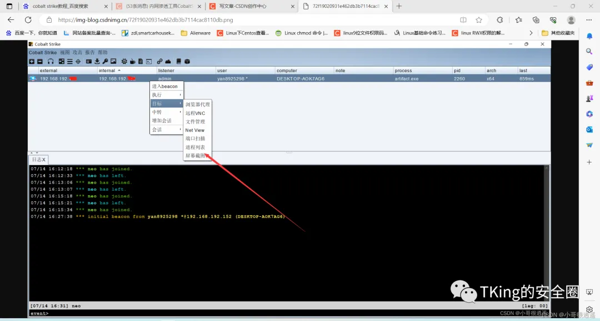Choose 进程列表 from the submenu

(197, 147)
